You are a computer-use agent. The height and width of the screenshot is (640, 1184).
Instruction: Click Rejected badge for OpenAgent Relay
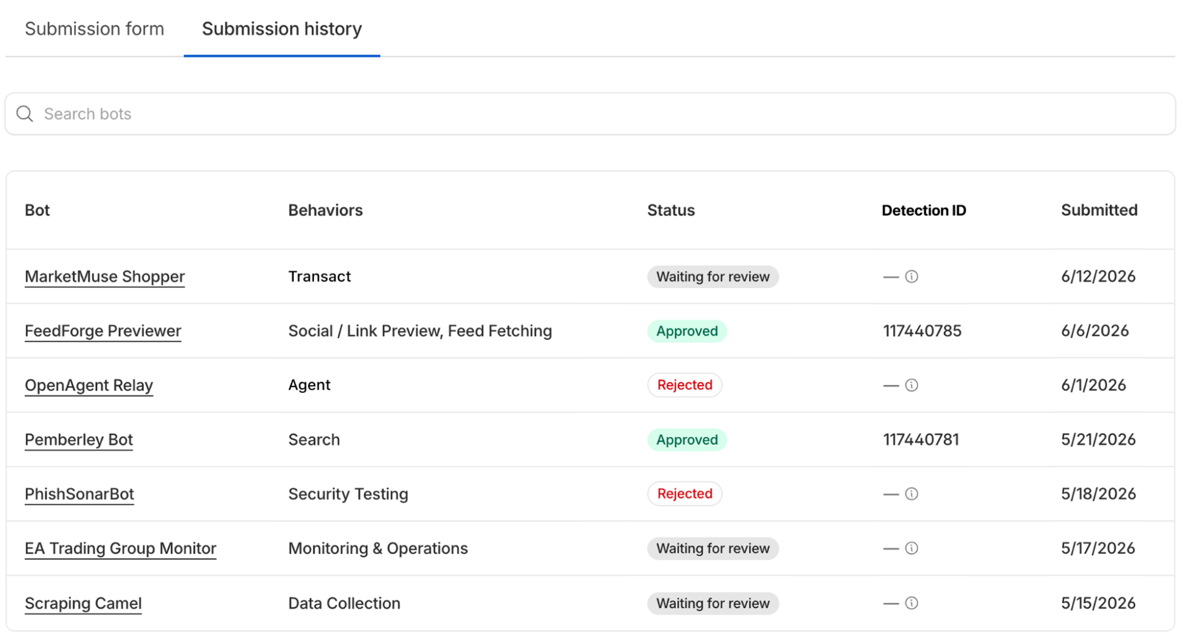(685, 385)
